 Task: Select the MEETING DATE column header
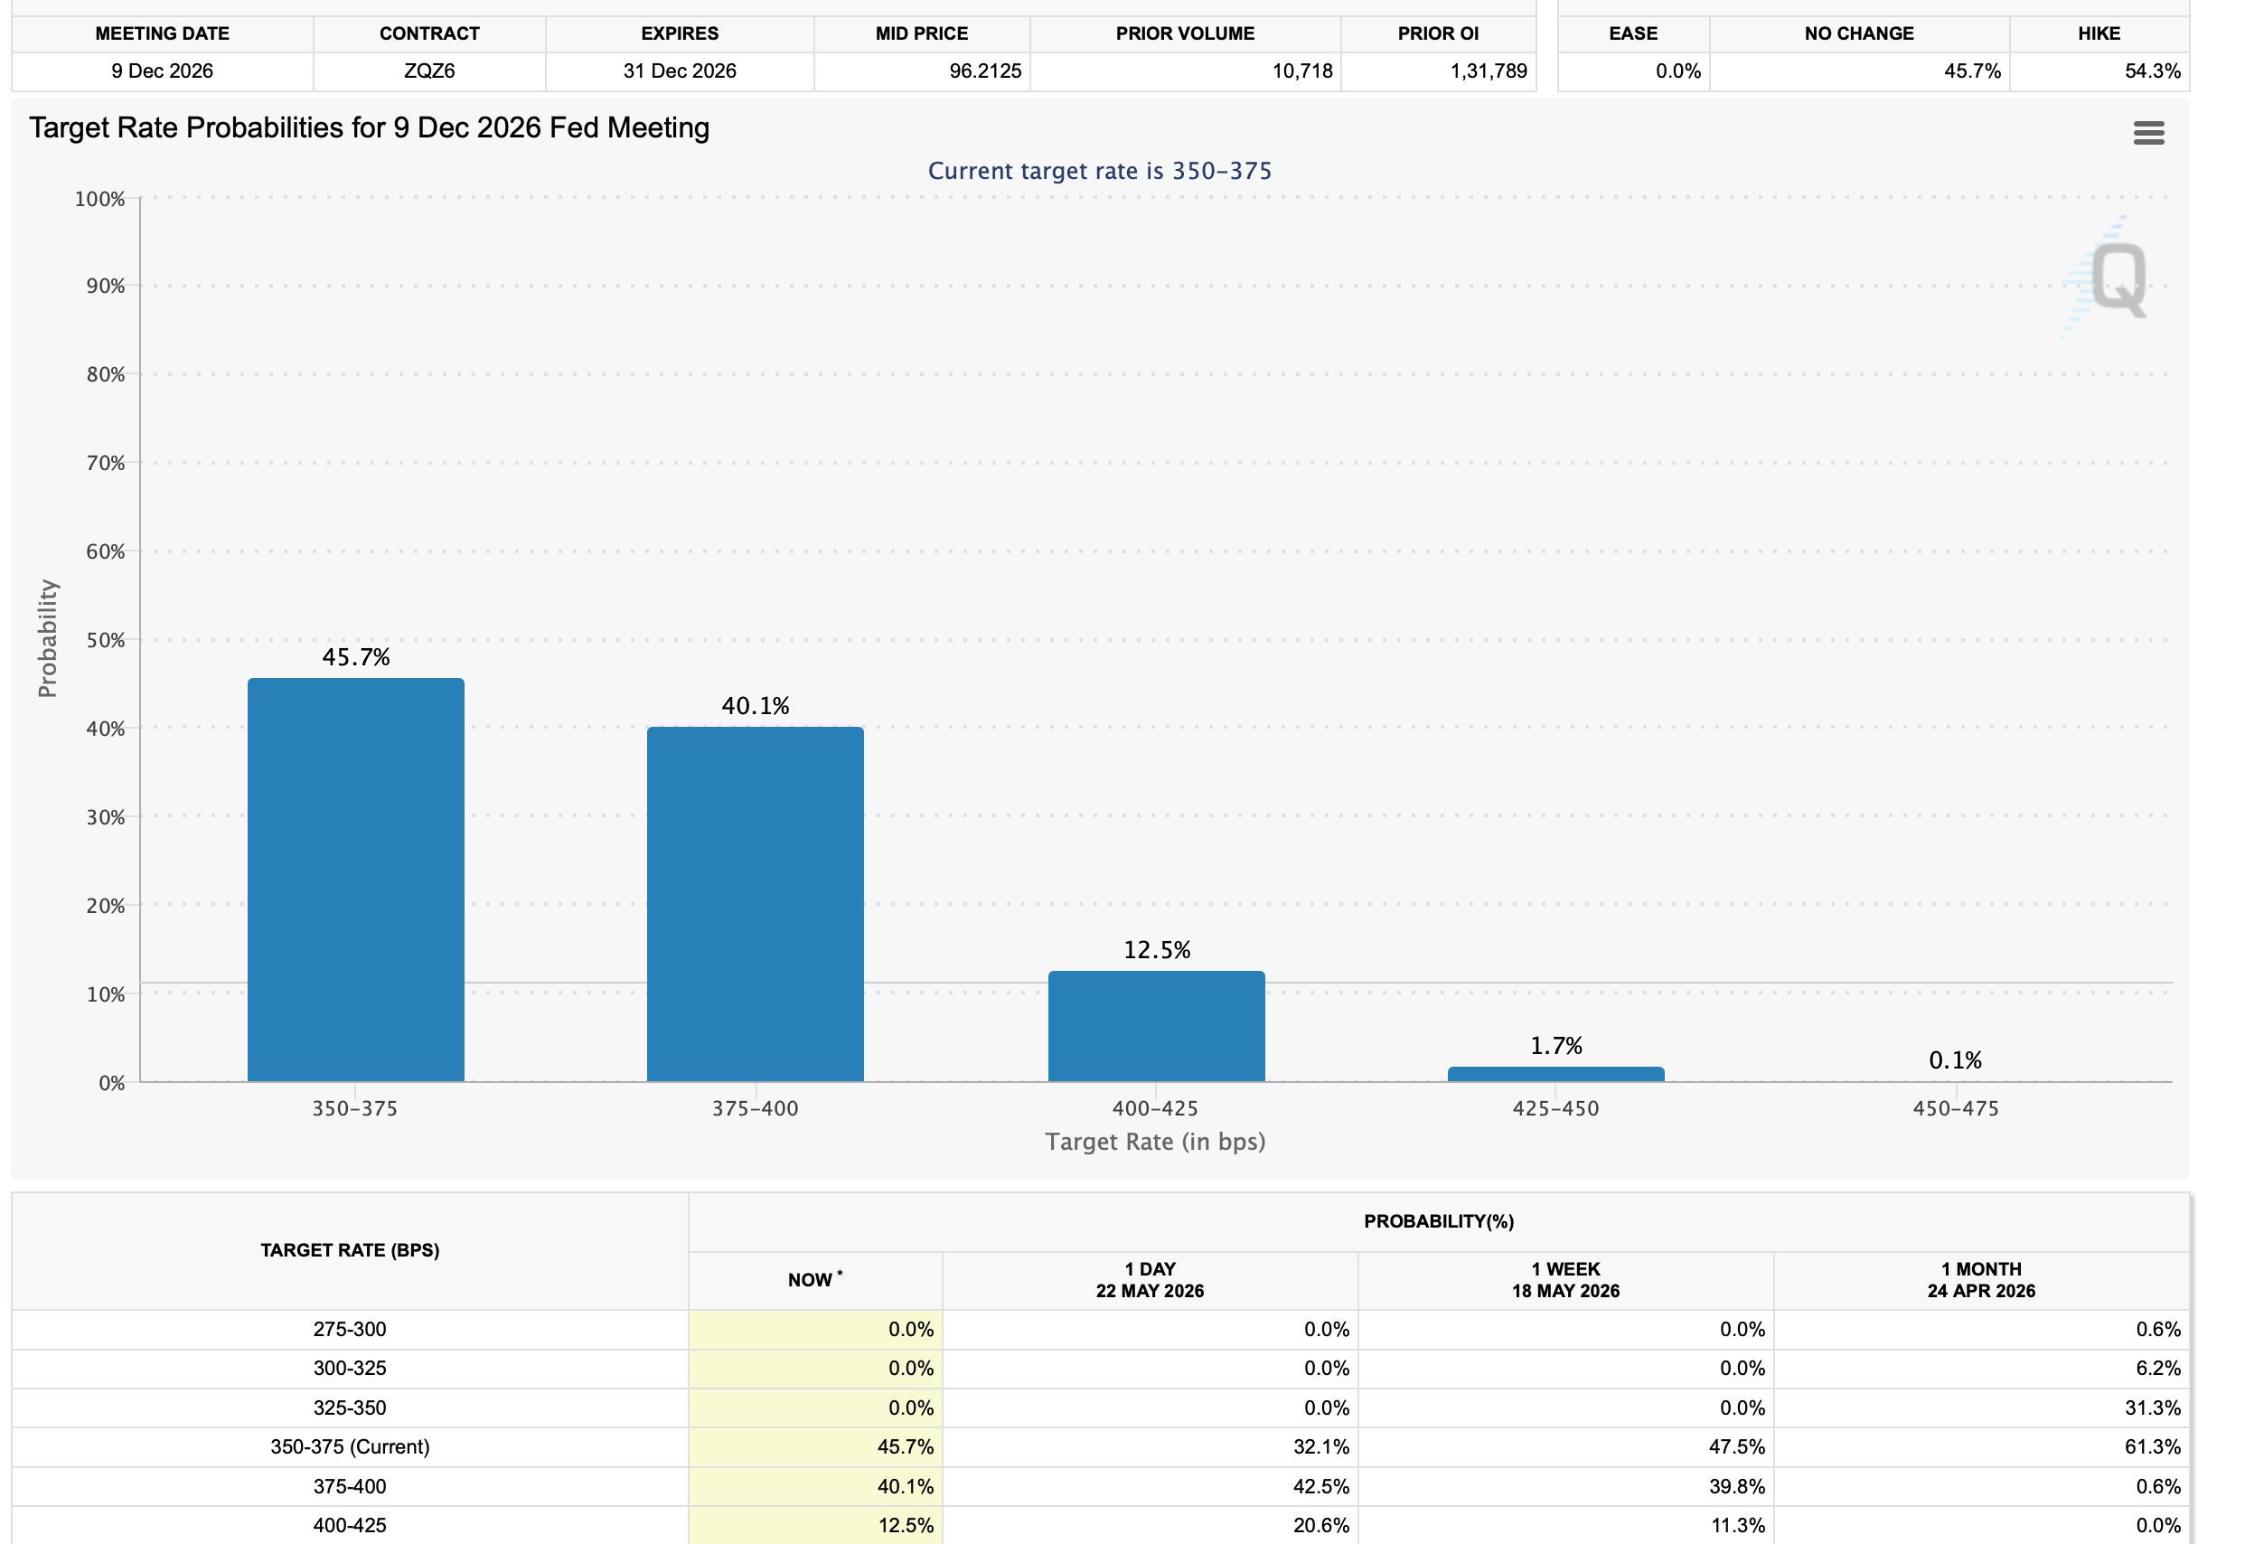tap(163, 33)
